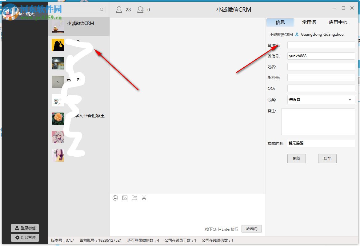The image size is (360, 246).
Task: Open 后台管理 backend management
Action: [x=25, y=237]
